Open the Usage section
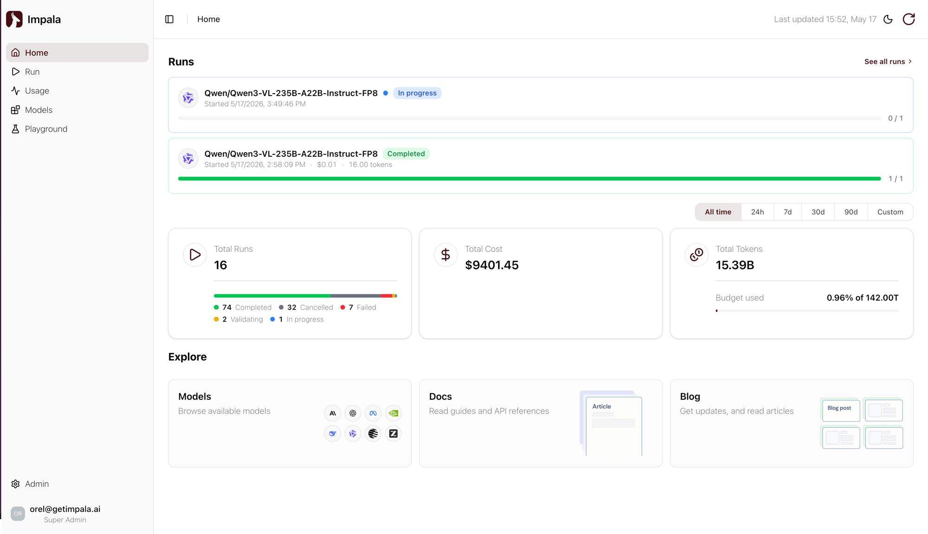928x534 pixels. [77, 90]
